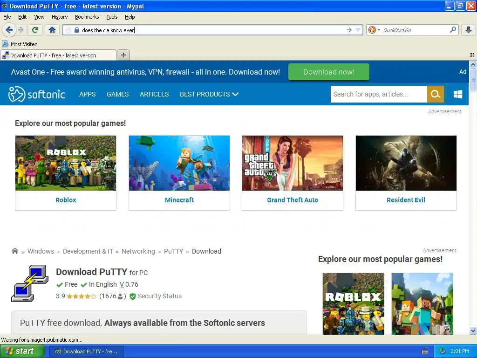
Task: Open the Bookmarks menu
Action: [x=87, y=17]
